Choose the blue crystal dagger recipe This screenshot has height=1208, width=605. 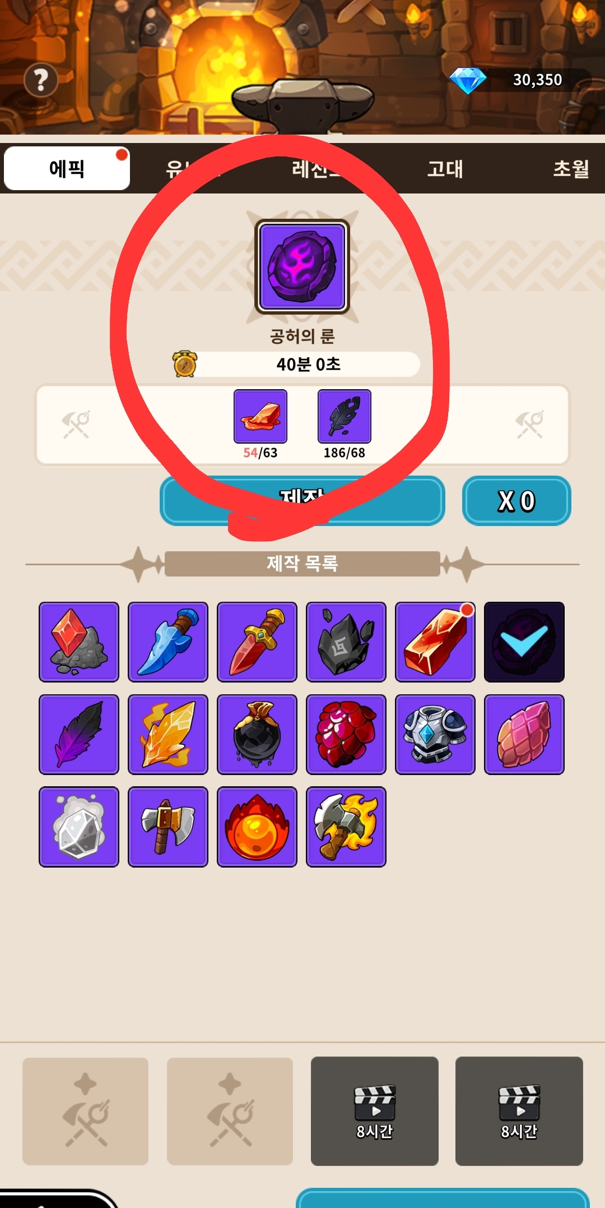[168, 642]
